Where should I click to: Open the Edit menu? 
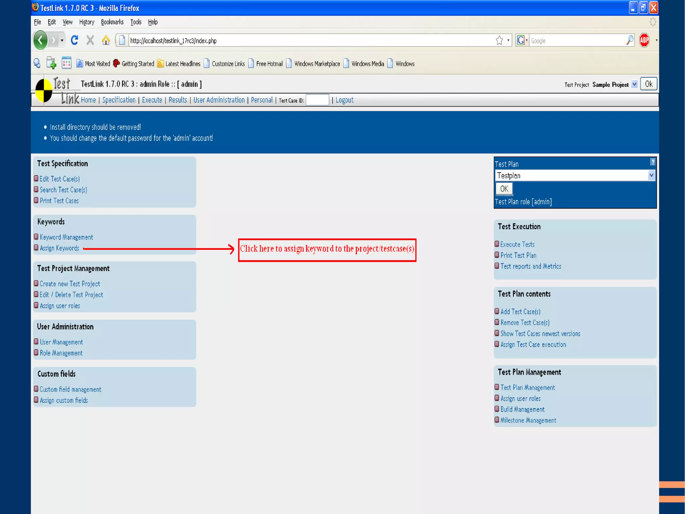click(x=52, y=22)
